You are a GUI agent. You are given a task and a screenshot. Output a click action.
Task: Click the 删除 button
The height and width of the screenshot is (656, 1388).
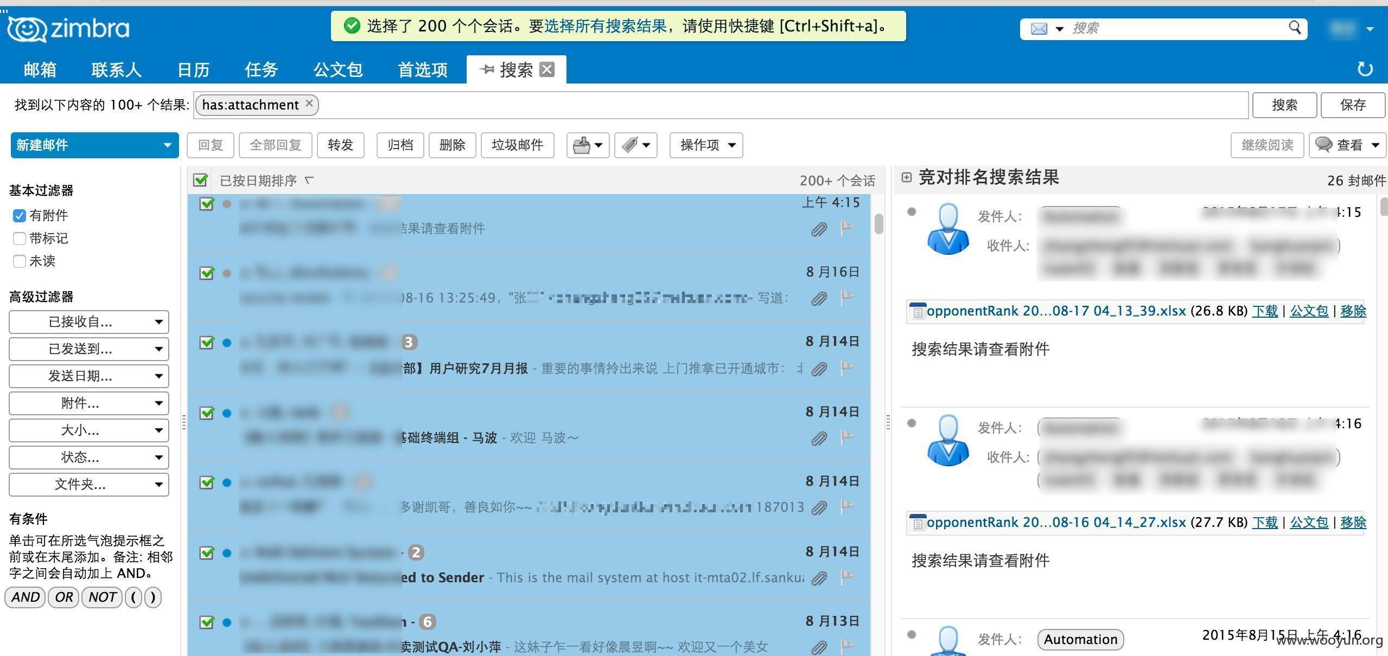453,145
